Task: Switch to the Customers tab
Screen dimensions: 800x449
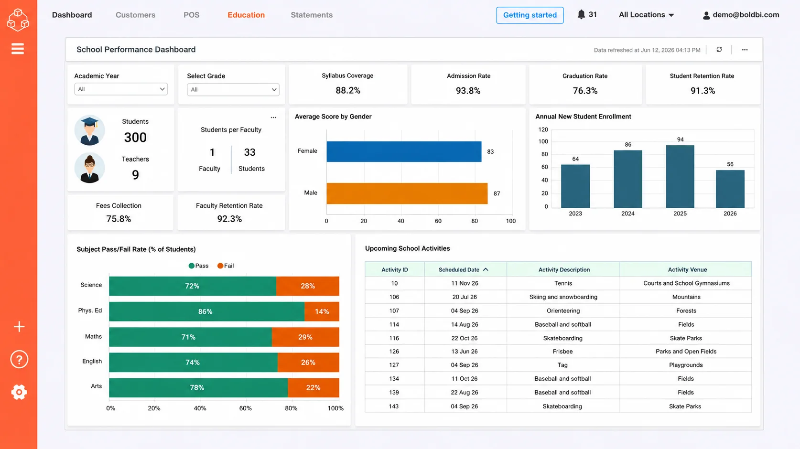Action: [x=135, y=15]
